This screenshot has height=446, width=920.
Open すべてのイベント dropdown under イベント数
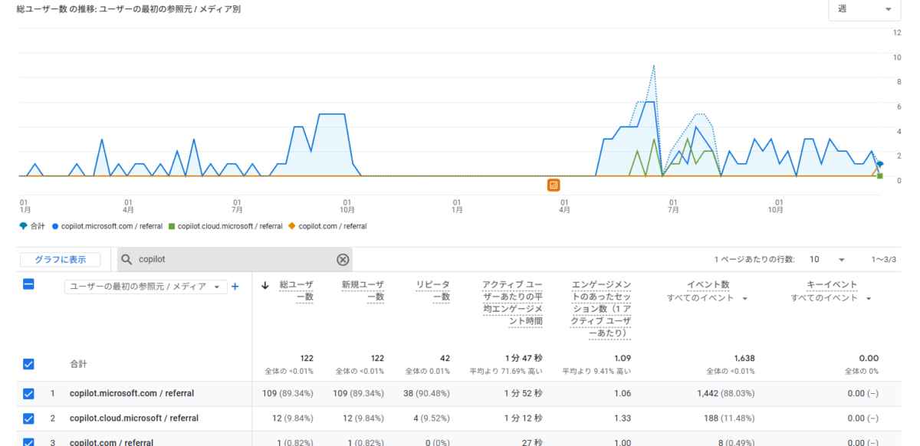pos(707,298)
